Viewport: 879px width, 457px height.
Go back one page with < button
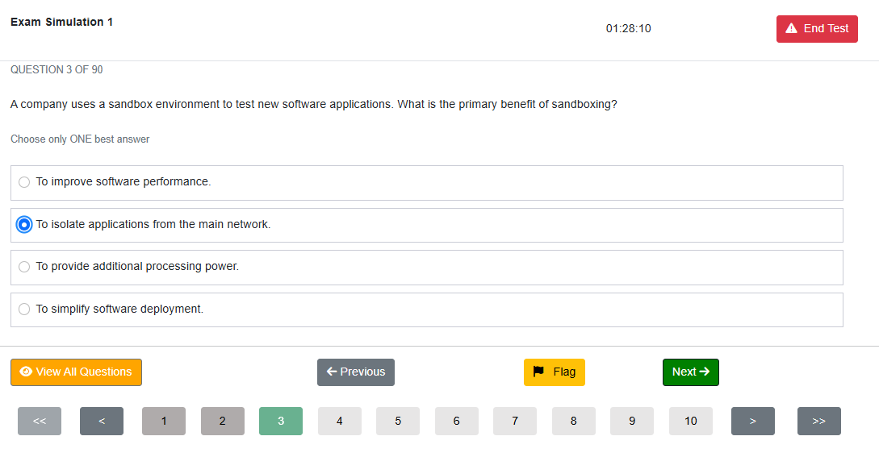[102, 422]
